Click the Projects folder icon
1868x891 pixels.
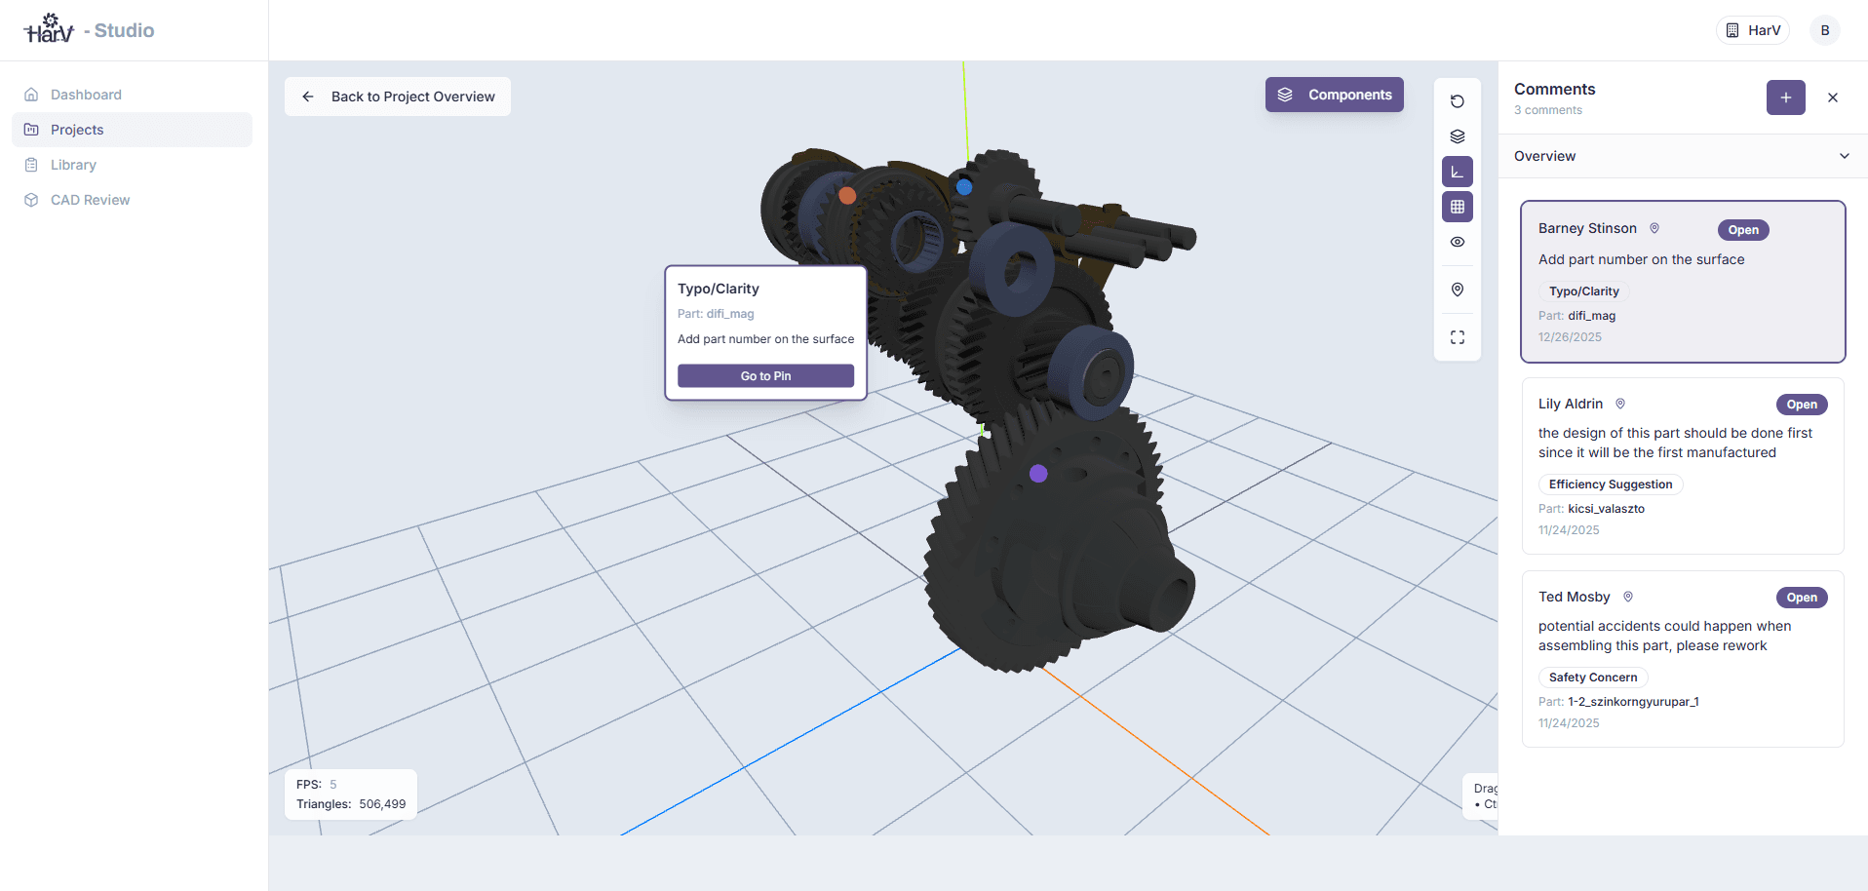tap(31, 130)
